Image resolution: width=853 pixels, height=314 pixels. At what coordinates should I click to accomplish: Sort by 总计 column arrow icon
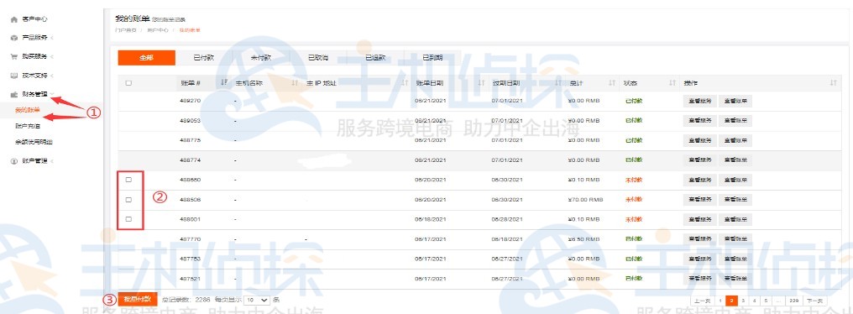(x=611, y=83)
